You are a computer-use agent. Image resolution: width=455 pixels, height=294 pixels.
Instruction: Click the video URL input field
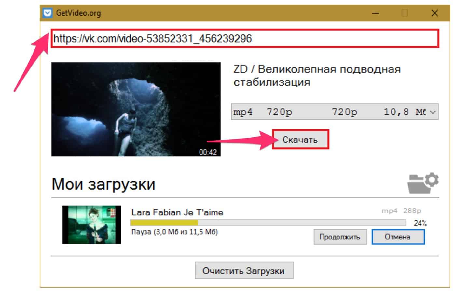(245, 39)
